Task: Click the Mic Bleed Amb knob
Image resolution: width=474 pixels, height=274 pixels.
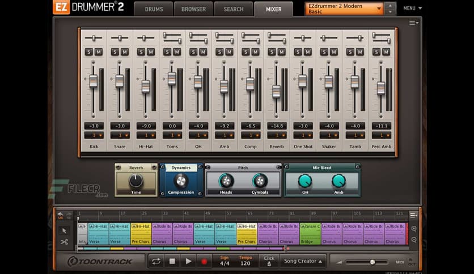Action: pos(338,181)
